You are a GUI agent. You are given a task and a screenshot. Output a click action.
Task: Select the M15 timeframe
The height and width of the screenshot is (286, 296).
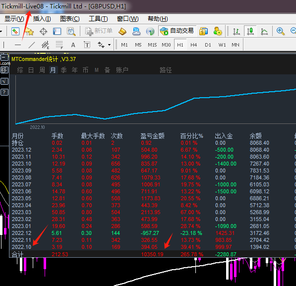pyautogui.click(x=152, y=45)
